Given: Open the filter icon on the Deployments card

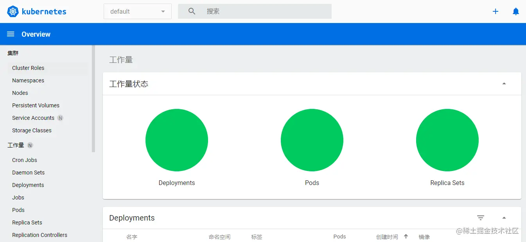Looking at the screenshot, I should (481, 217).
